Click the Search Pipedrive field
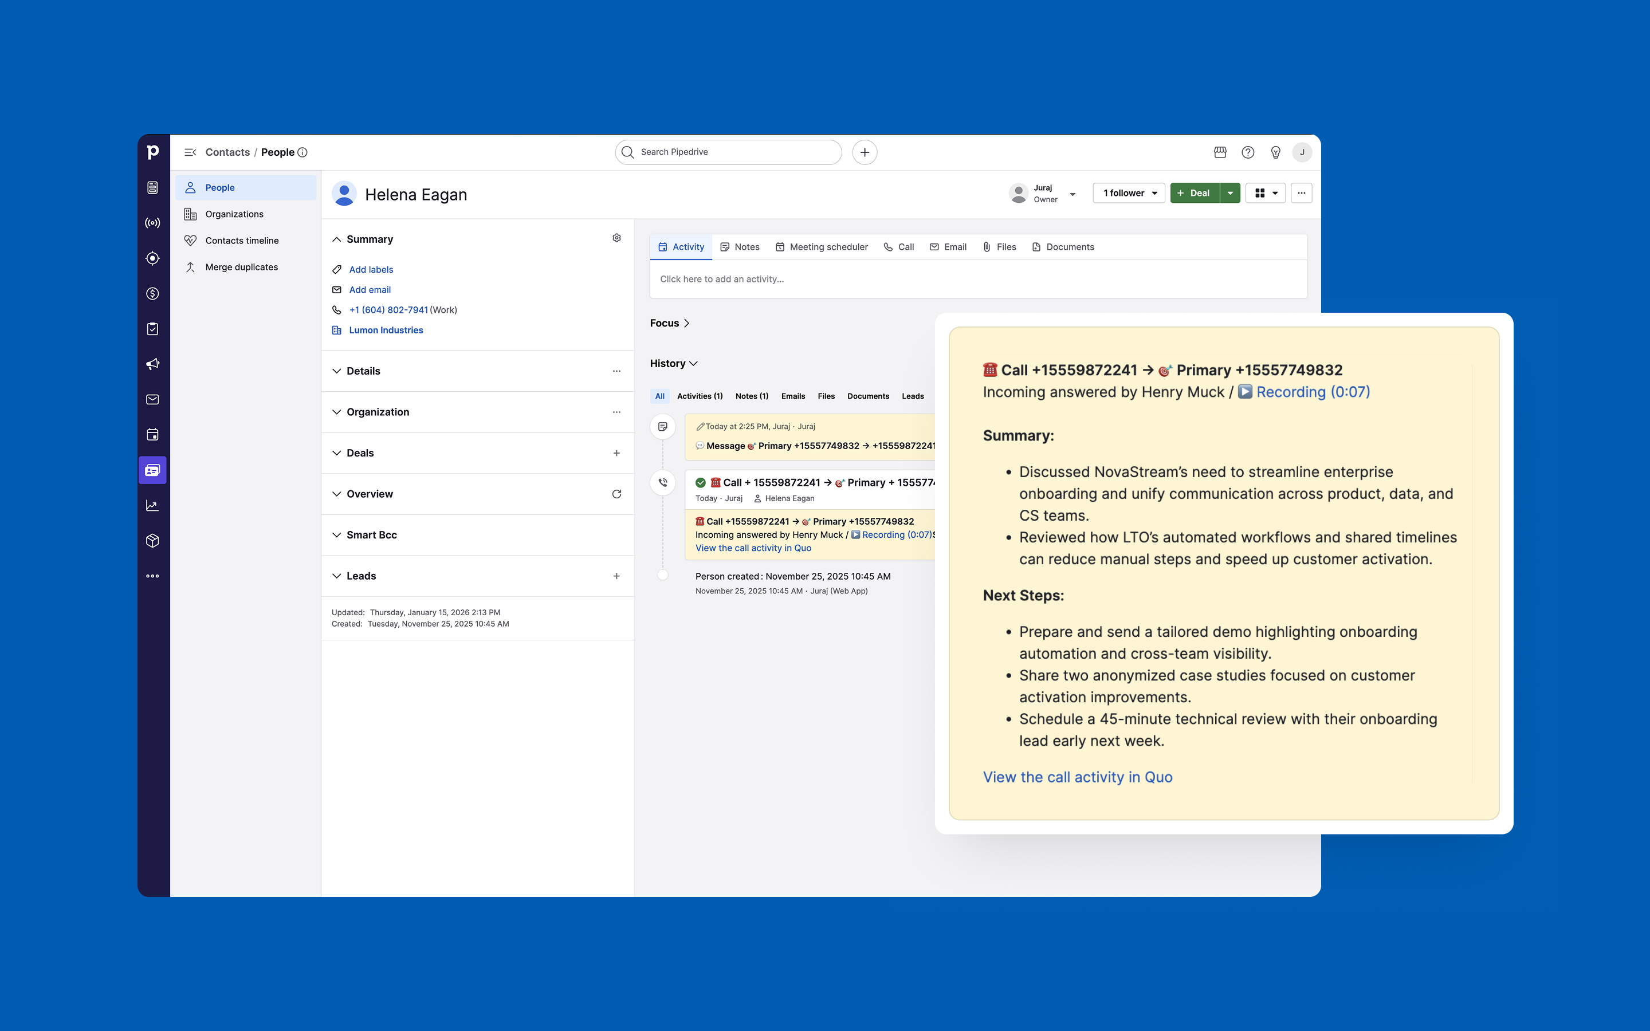Viewport: 1650px width, 1031px height. coord(728,152)
